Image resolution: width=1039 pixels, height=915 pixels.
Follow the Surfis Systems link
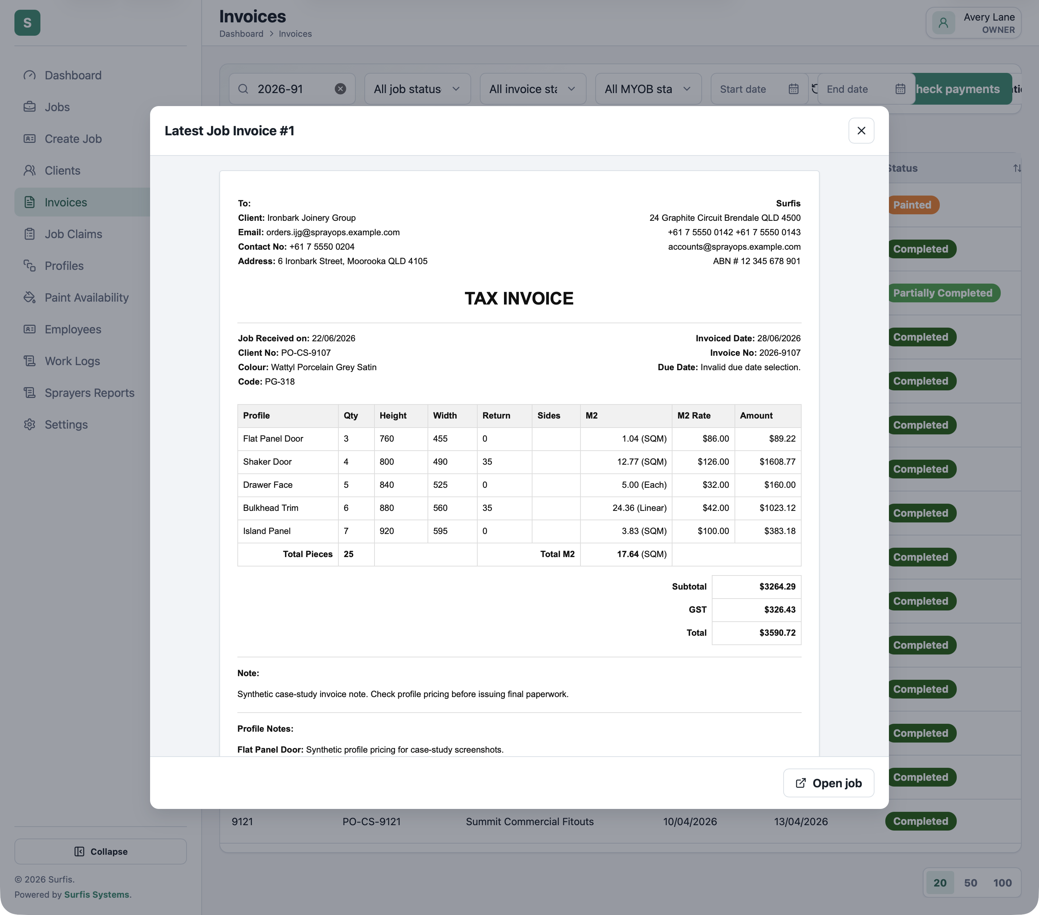click(x=97, y=895)
